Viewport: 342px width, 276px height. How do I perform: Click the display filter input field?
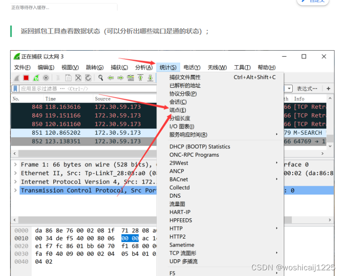pos(88,88)
